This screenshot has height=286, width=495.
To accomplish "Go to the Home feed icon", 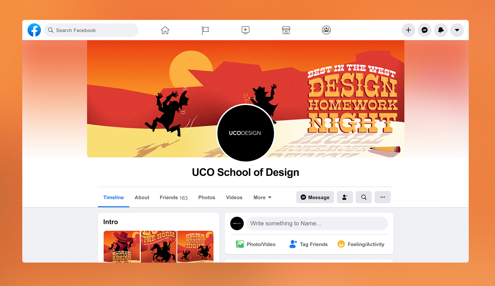I will pyautogui.click(x=165, y=30).
